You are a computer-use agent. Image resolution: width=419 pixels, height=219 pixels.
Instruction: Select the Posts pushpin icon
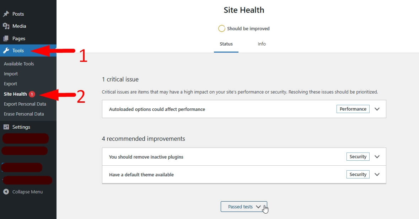[6, 14]
